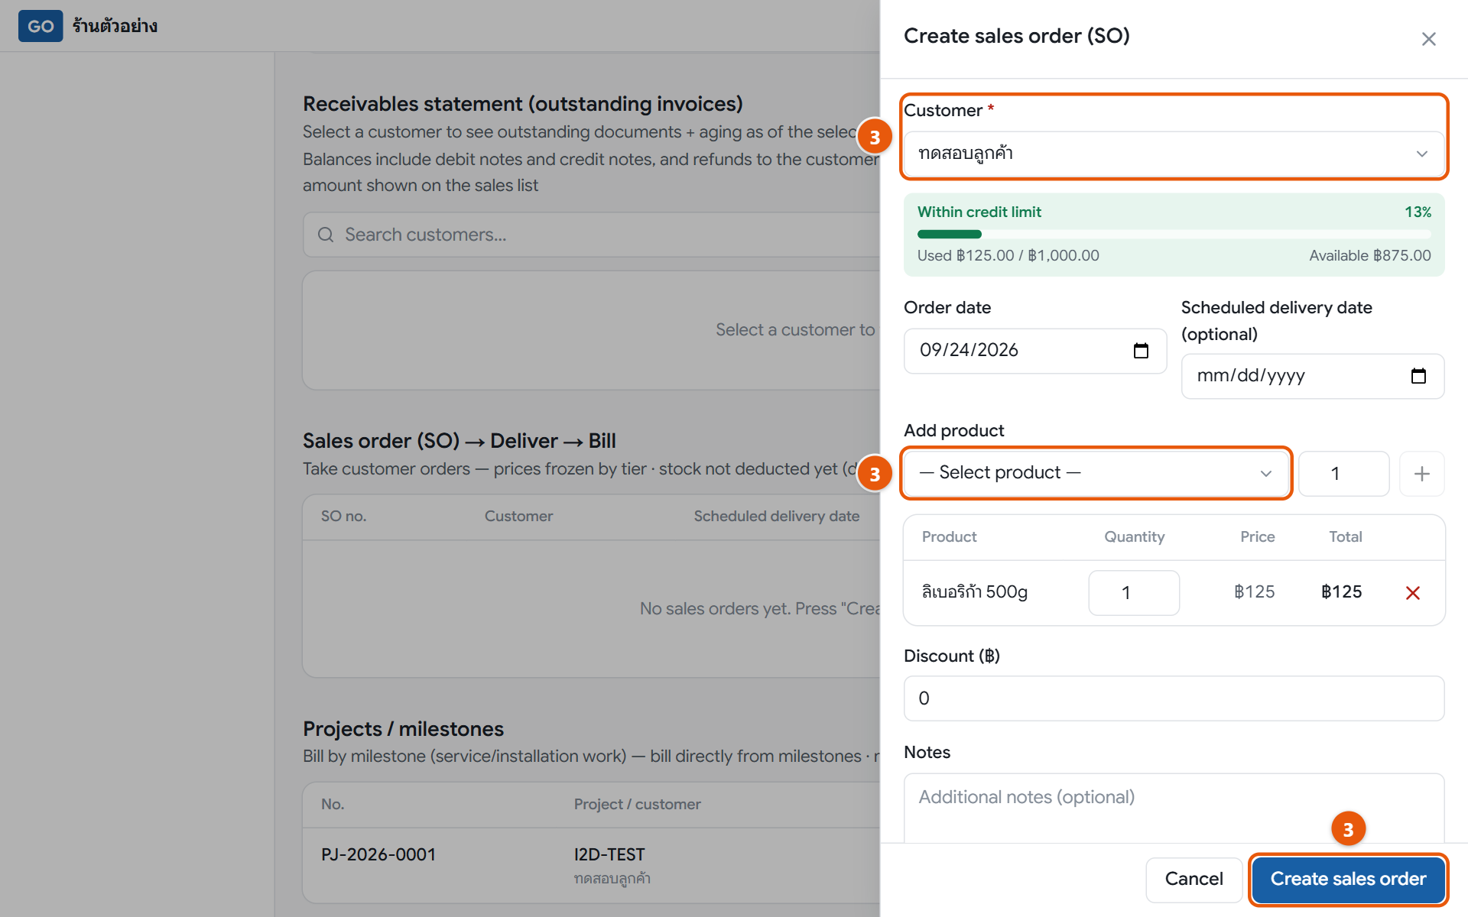The width and height of the screenshot is (1468, 917).
Task: Click the Scheduled delivery date column header
Action: click(777, 517)
